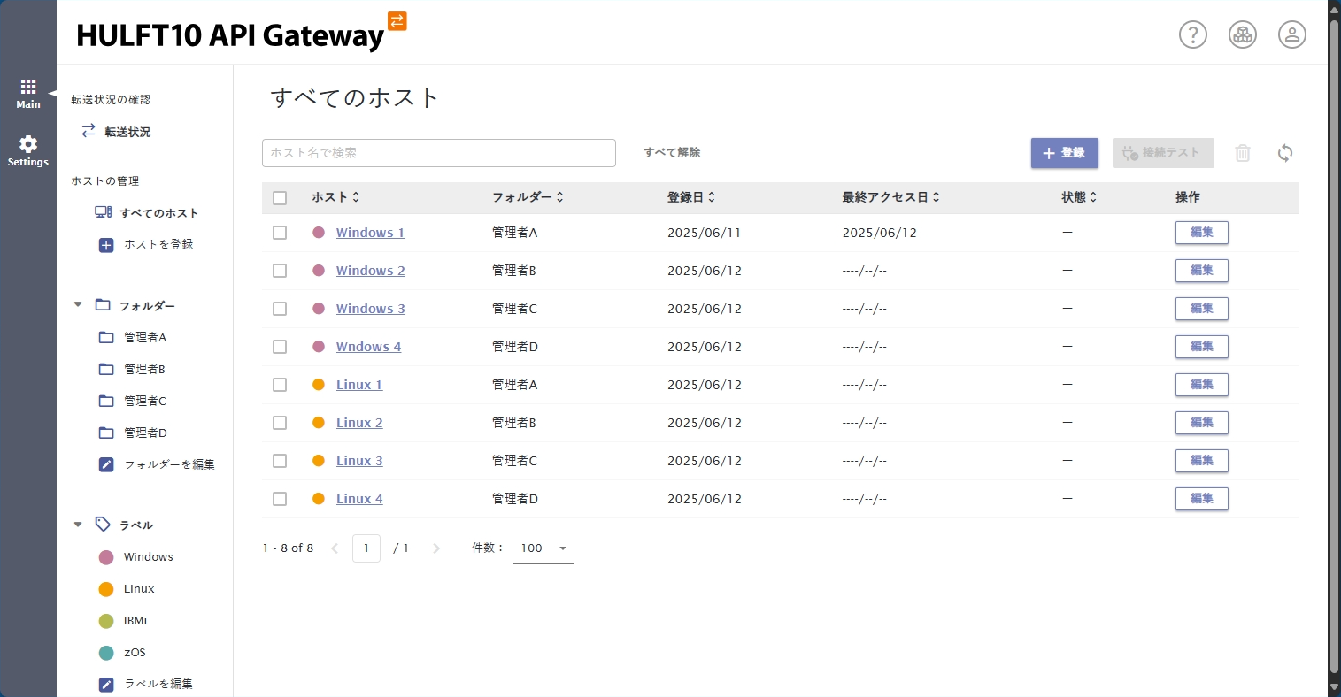Screen dimensions: 1341x697
Task: Sort table by 最終アクセス日 column
Action: click(x=891, y=197)
